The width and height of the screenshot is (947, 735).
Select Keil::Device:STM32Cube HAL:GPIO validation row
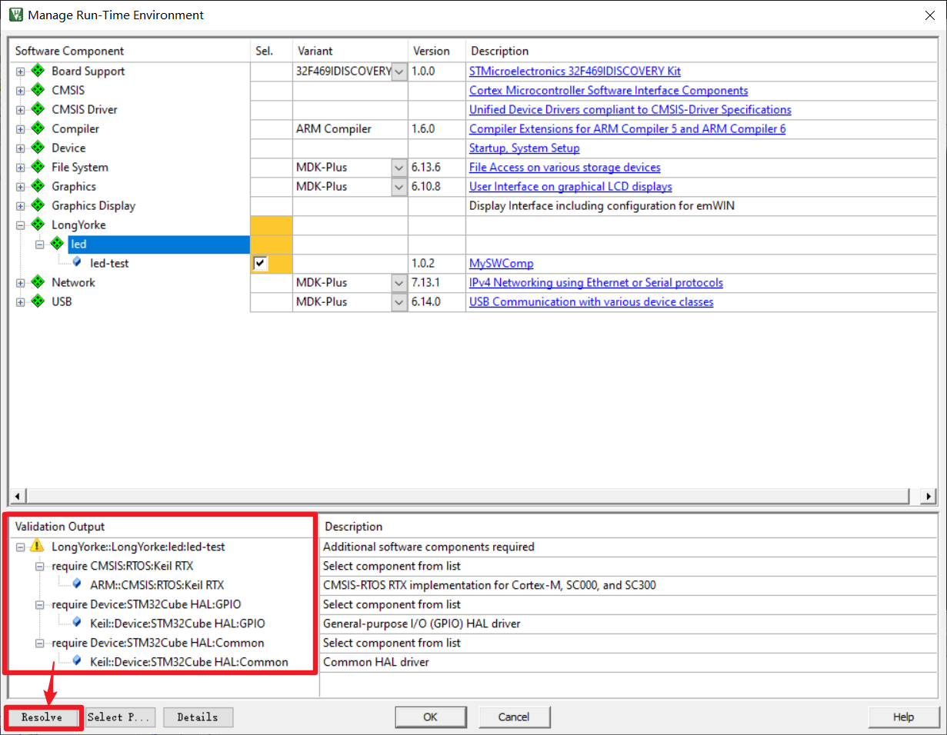click(178, 624)
